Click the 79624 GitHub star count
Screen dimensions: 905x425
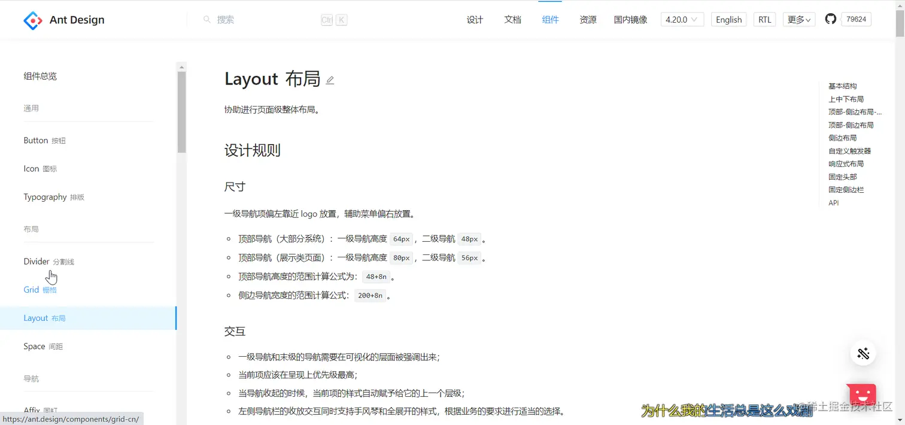856,19
